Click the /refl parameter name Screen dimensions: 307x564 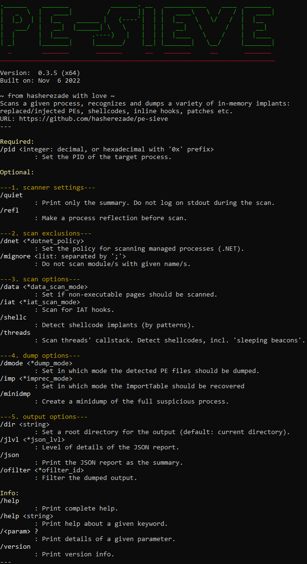click(x=10, y=210)
